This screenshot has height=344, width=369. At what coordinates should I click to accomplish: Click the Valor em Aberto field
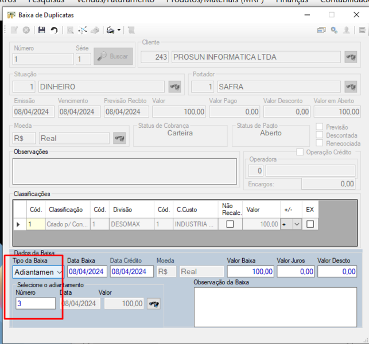[337, 111]
